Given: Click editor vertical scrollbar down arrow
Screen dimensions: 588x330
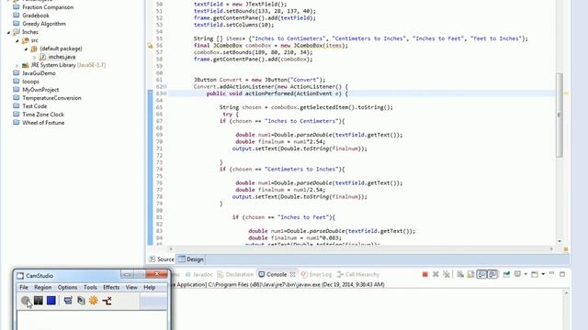Looking at the screenshot, I should 560,241.
